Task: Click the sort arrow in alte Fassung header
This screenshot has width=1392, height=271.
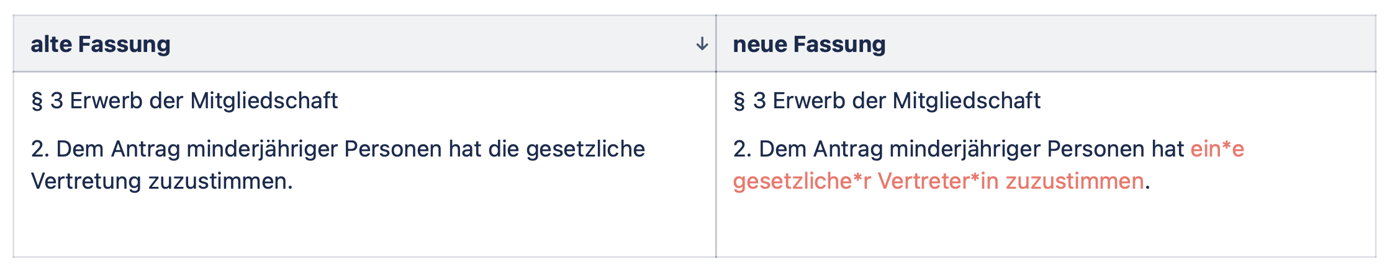Action: pos(702,44)
